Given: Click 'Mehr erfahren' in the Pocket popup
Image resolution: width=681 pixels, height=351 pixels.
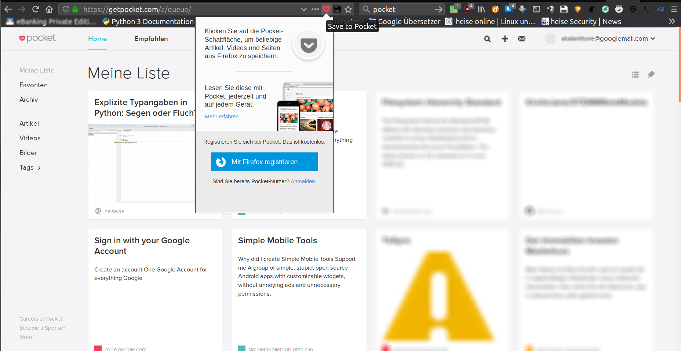Looking at the screenshot, I should pos(222,117).
